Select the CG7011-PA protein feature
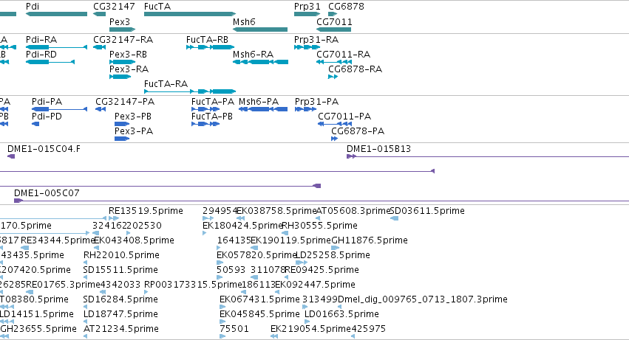 (335, 124)
